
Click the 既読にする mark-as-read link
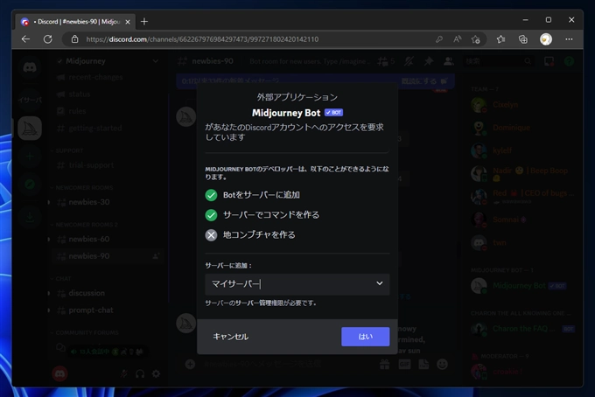[x=423, y=81]
